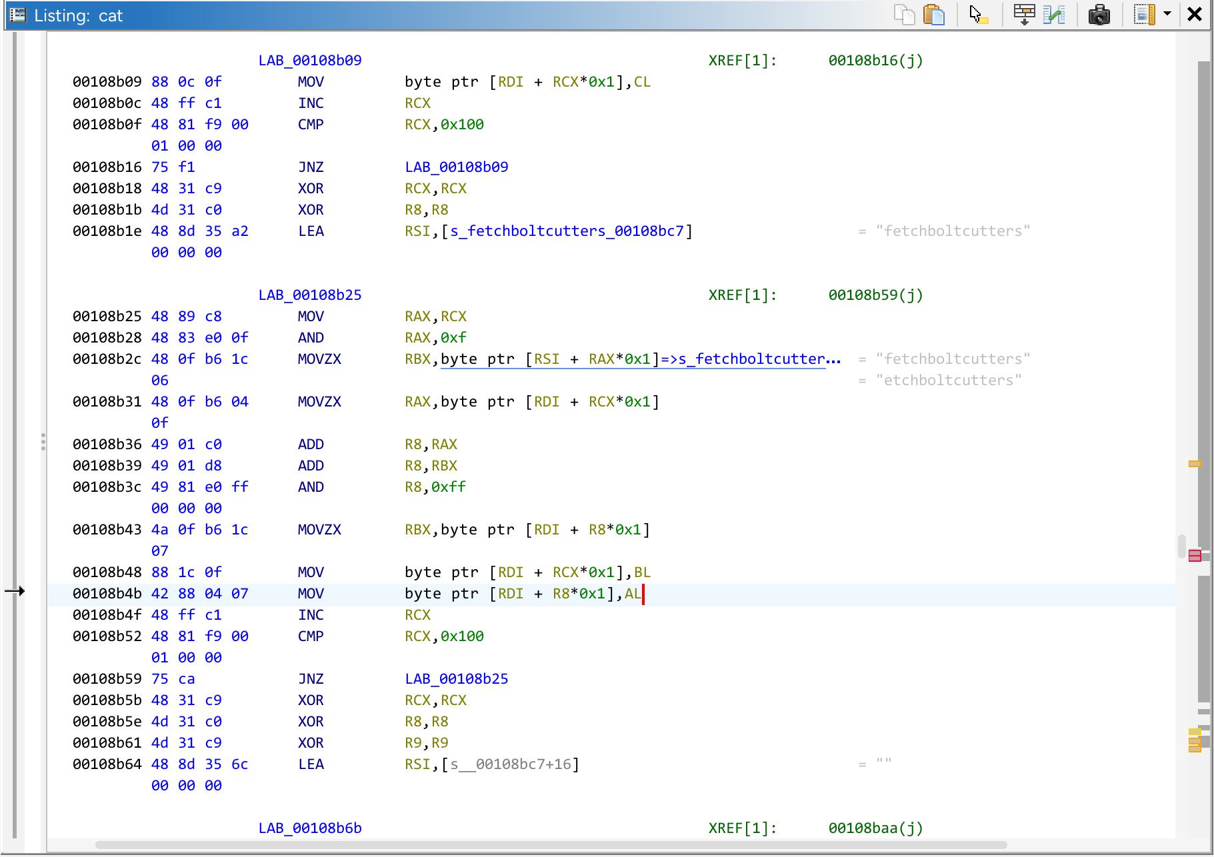Image resolution: width=1214 pixels, height=857 pixels.
Task: Click the program diff view icon
Action: coord(1054,14)
